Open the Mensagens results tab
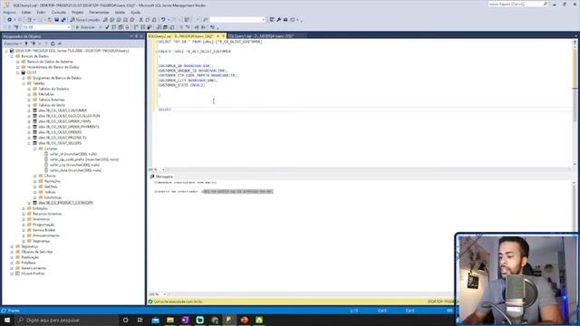The image size is (580, 326). click(161, 177)
